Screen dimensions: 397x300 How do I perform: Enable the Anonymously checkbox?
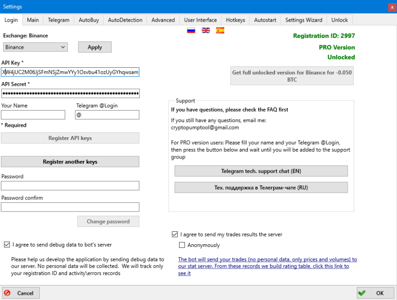(182, 245)
